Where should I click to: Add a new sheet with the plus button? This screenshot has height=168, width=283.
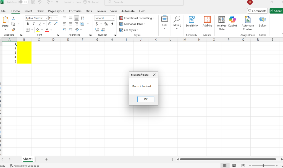pyautogui.click(x=46, y=159)
